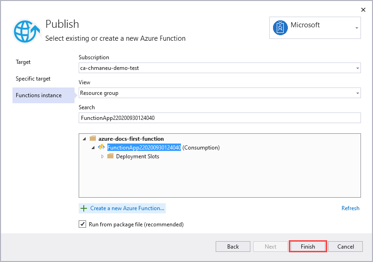Click the azure-docs-first-function folder icon
This screenshot has height=262, width=373.
pos(93,138)
